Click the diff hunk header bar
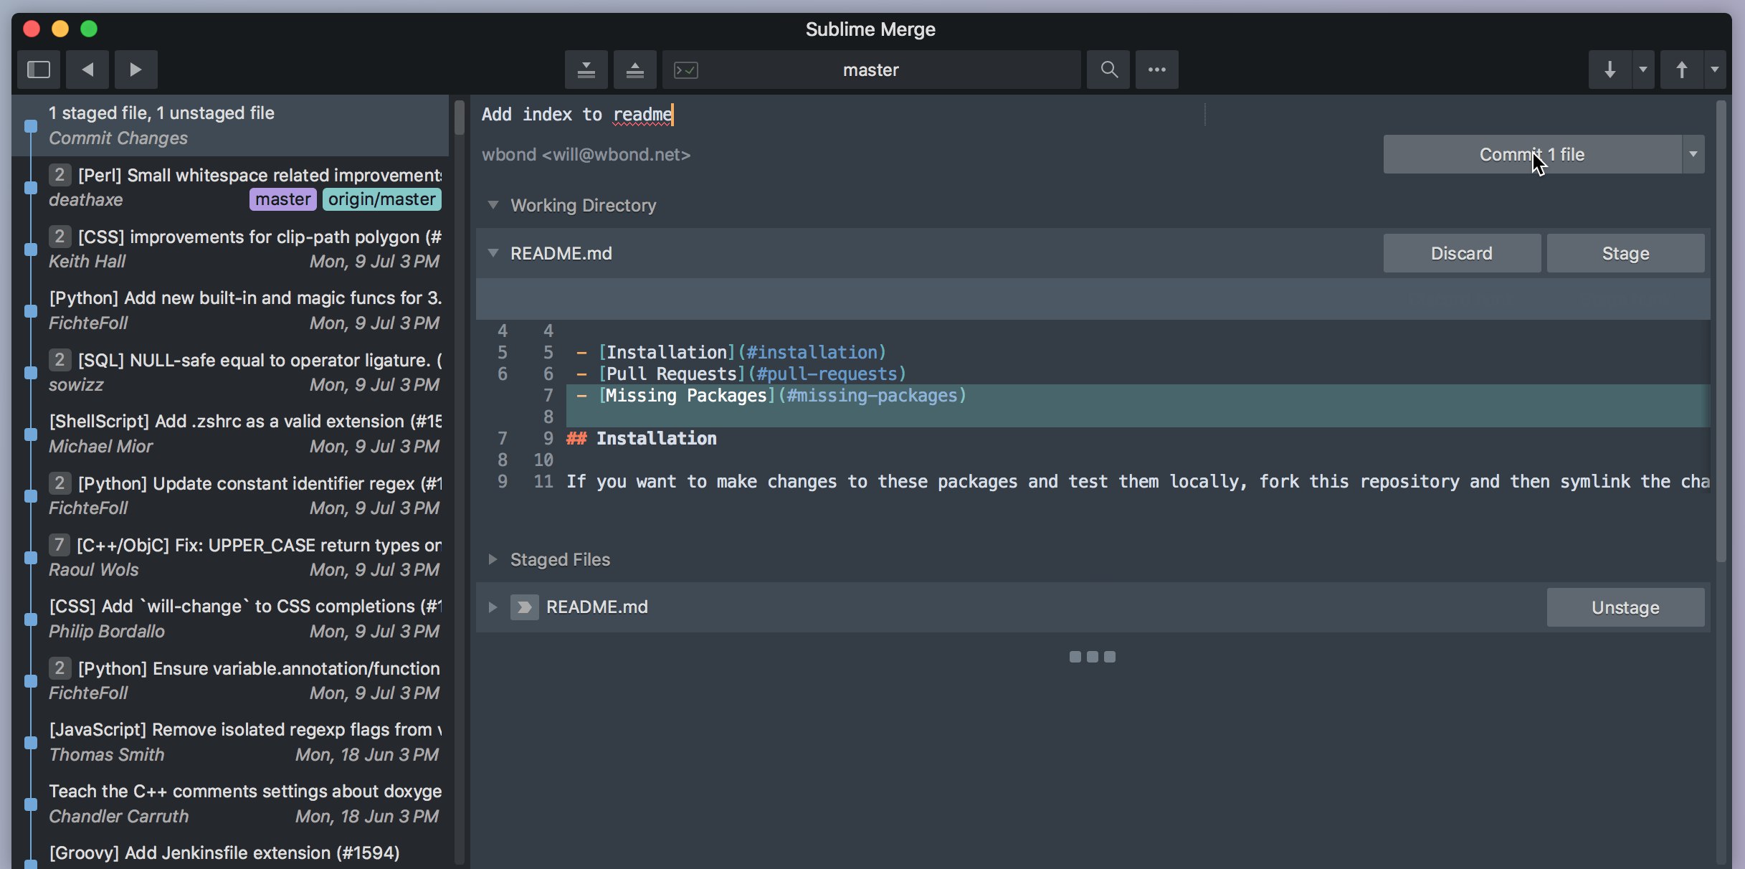The height and width of the screenshot is (869, 1745). (1093, 299)
